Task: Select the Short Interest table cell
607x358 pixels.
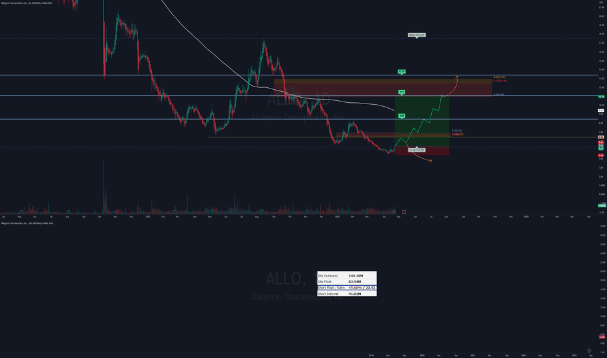Action: (x=332, y=294)
